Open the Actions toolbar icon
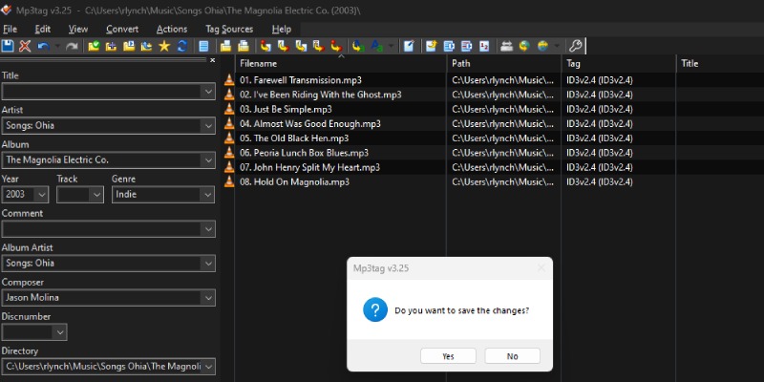The width and height of the screenshot is (764, 382). pyautogui.click(x=359, y=46)
